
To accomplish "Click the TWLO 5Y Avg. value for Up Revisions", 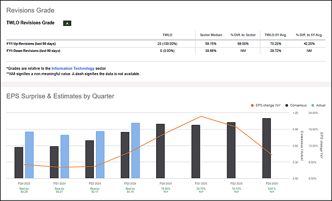I will [x=275, y=44].
